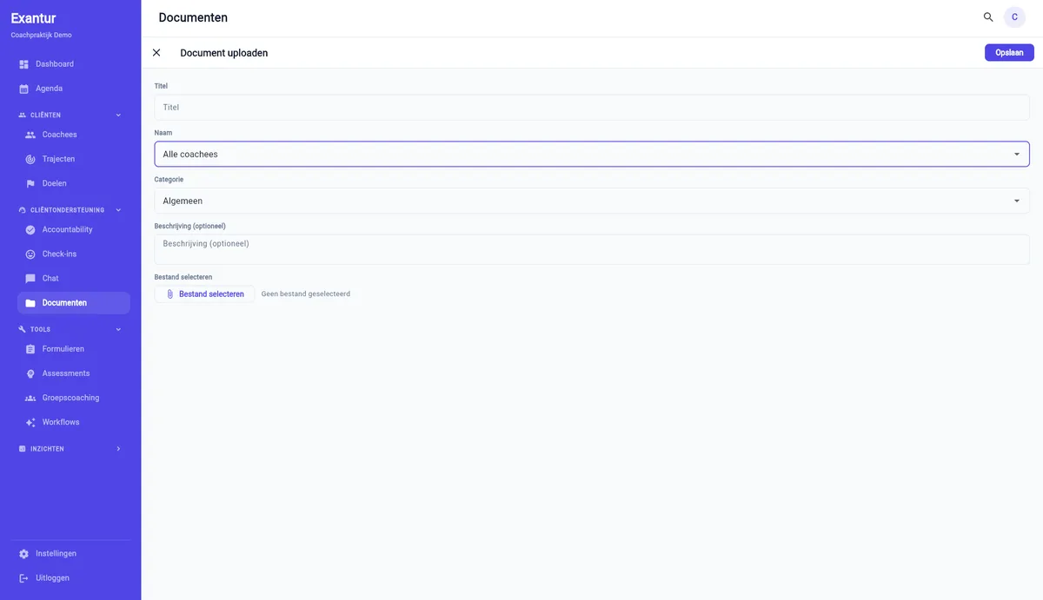1043x600 pixels.
Task: Click the Groepscoaching group icon
Action: (x=30, y=398)
